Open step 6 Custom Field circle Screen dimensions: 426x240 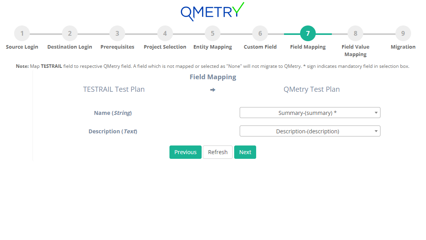(260, 33)
